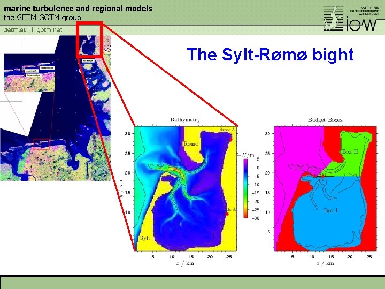Click the Box I label
Screen dimensions: 385x289
pos(330,210)
